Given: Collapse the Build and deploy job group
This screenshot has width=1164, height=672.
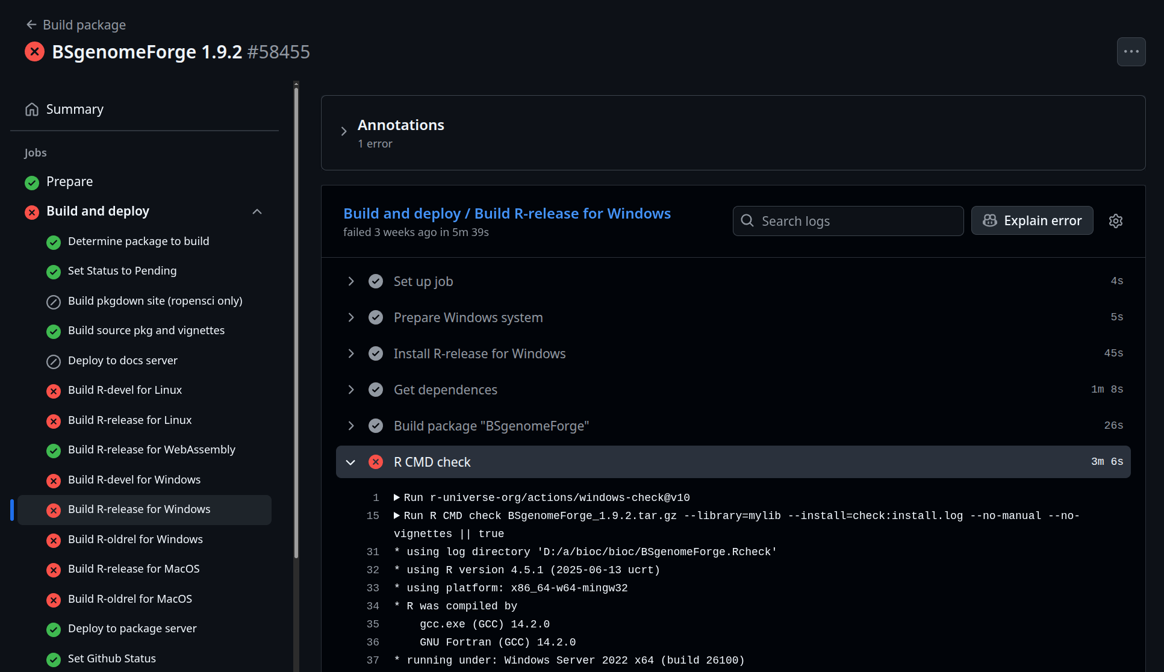Looking at the screenshot, I should (x=257, y=211).
